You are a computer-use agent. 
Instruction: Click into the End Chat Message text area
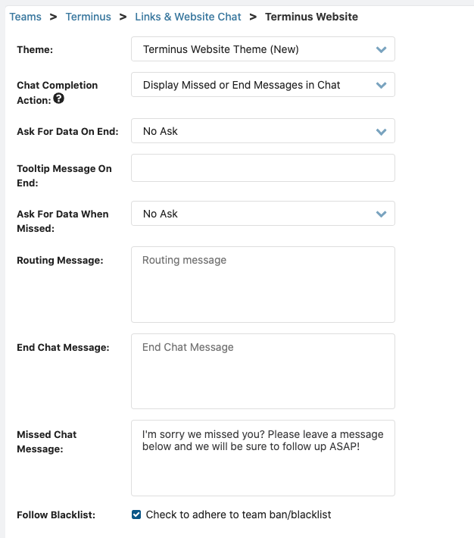pyautogui.click(x=263, y=371)
